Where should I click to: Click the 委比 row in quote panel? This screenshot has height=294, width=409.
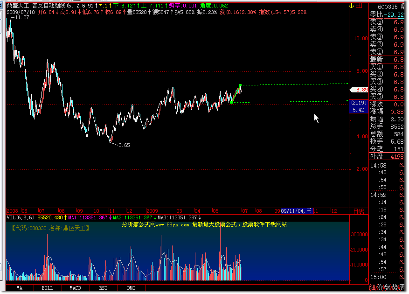tap(387, 14)
